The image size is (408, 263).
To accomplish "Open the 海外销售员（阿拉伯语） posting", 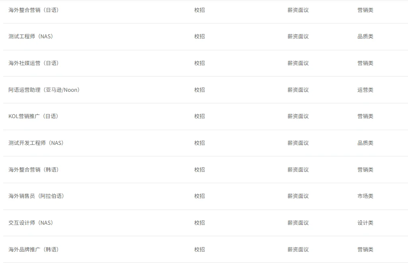I will pos(36,196).
